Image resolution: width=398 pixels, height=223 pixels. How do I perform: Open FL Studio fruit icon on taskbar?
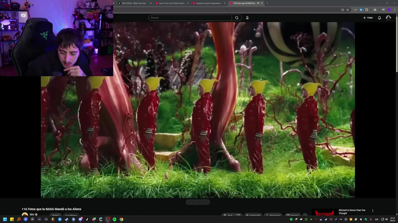[x=53, y=219]
